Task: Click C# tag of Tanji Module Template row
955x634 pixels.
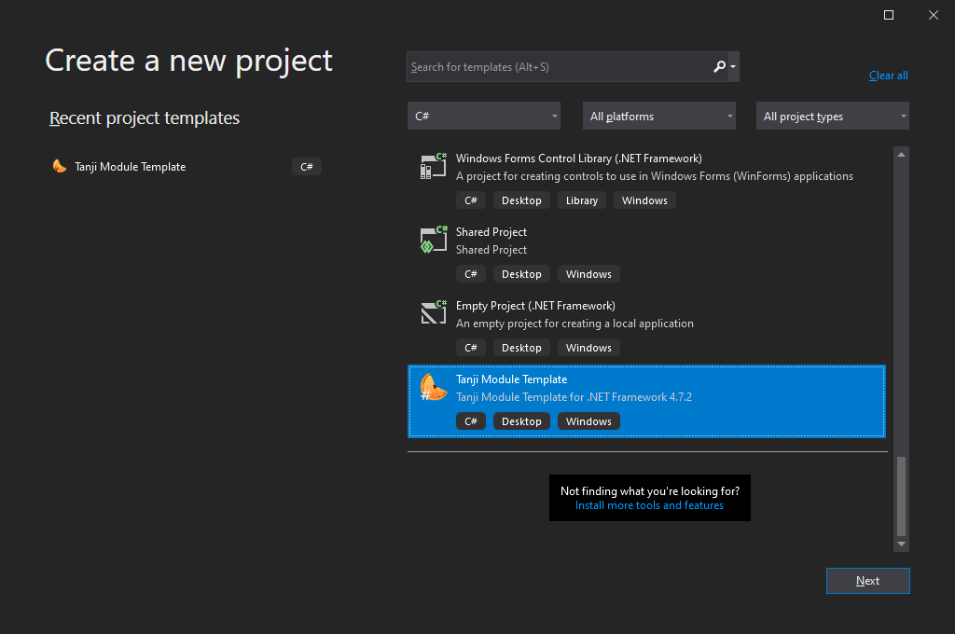Action: (471, 421)
